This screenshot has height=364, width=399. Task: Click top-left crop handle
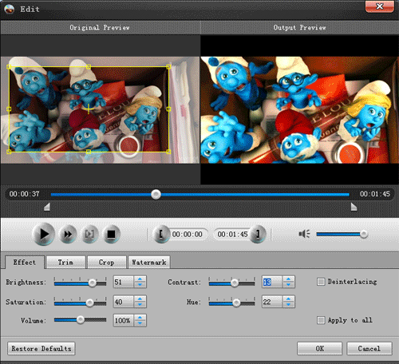coord(9,67)
